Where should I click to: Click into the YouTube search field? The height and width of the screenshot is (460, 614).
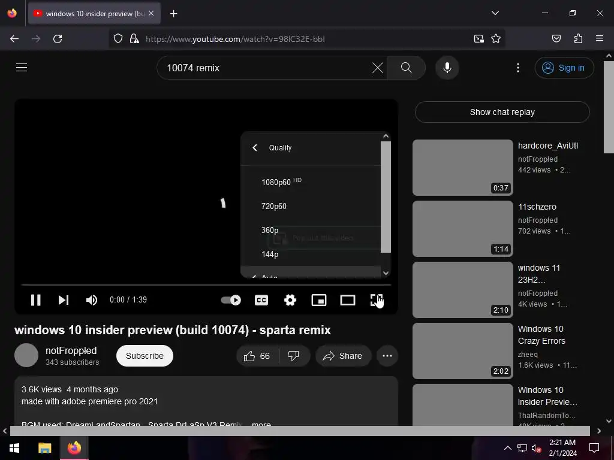[266, 68]
